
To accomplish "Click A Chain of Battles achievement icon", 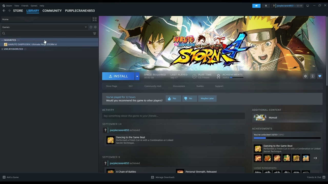I will coord(110,171).
